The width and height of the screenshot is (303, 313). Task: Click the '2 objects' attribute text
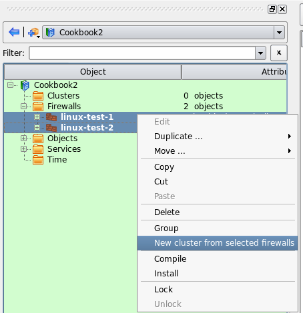(204, 107)
